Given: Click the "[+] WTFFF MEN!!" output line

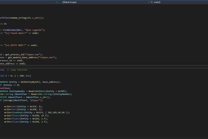Looking at the screenshot, I should [19, 45].
